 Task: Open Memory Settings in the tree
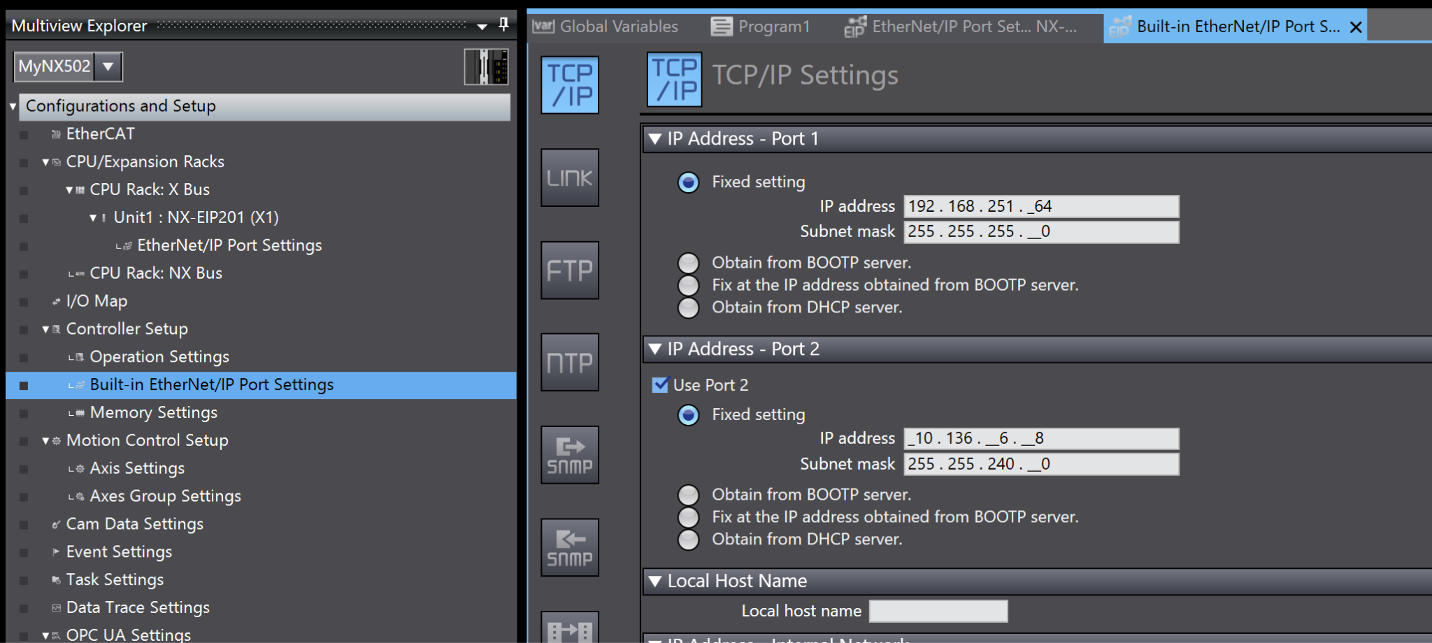tap(154, 413)
